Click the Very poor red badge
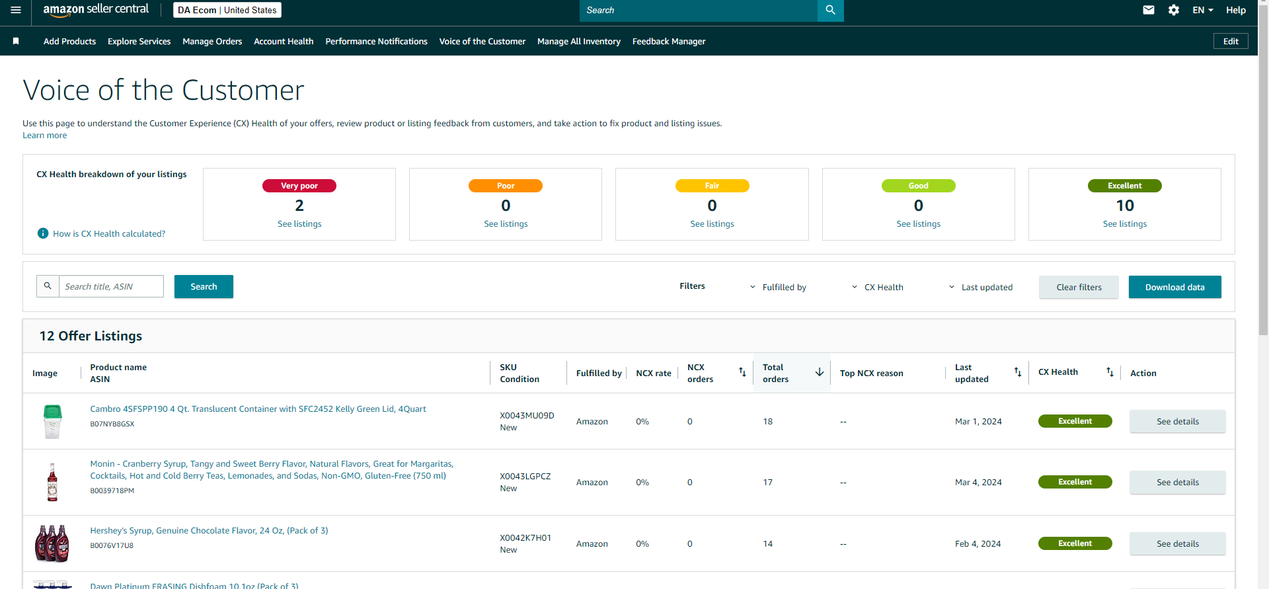This screenshot has height=589, width=1269. [299, 186]
